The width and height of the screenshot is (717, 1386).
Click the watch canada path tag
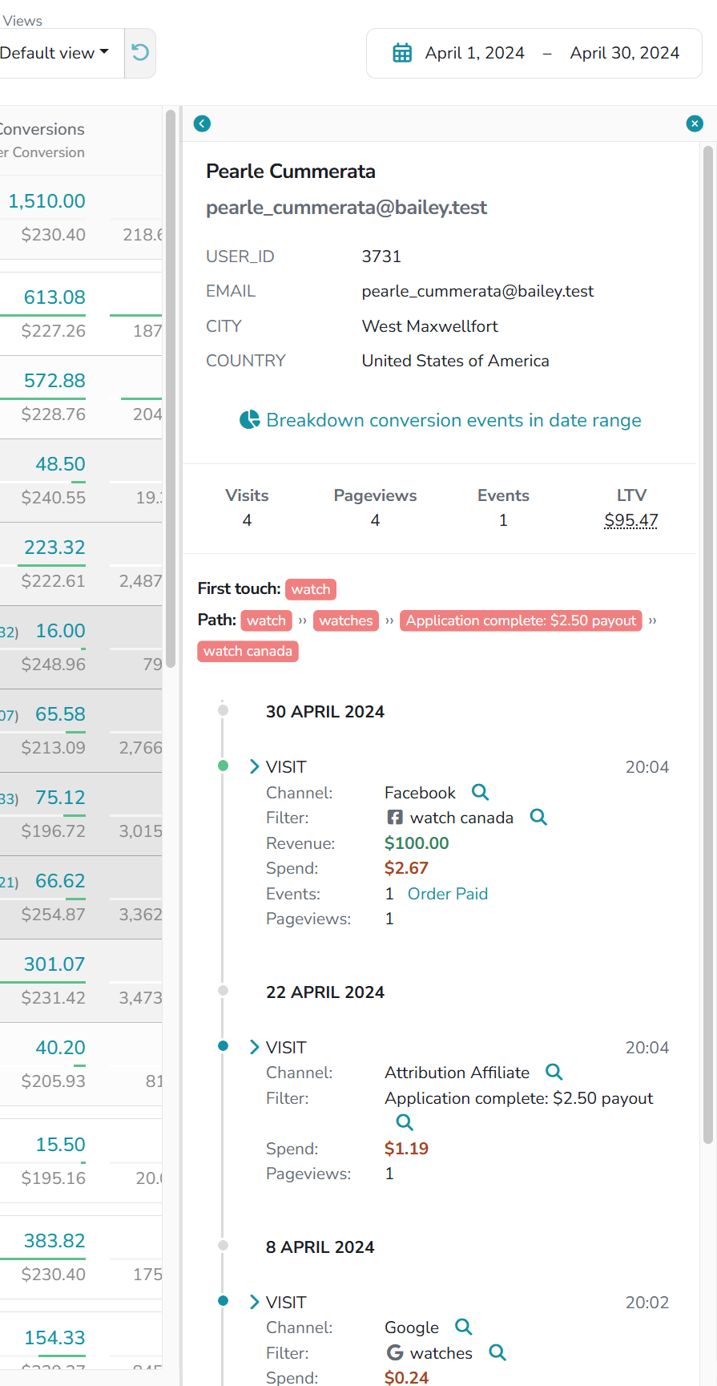[248, 651]
